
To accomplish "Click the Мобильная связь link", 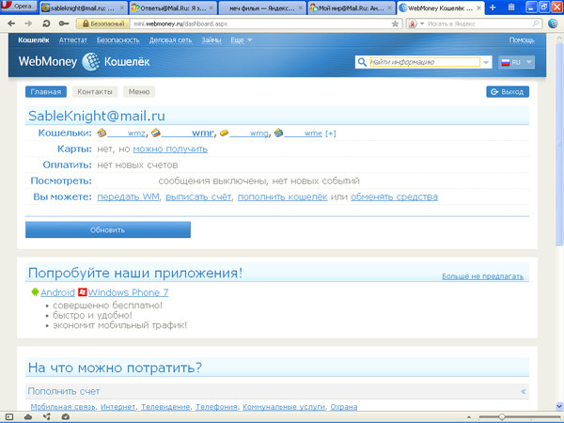I will [63, 407].
